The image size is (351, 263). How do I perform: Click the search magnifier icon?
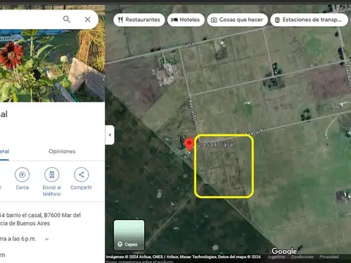(67, 19)
